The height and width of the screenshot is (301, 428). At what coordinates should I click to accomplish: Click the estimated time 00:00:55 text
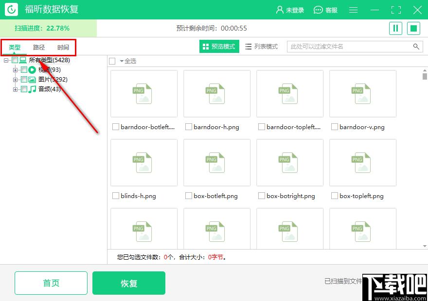[x=234, y=28]
